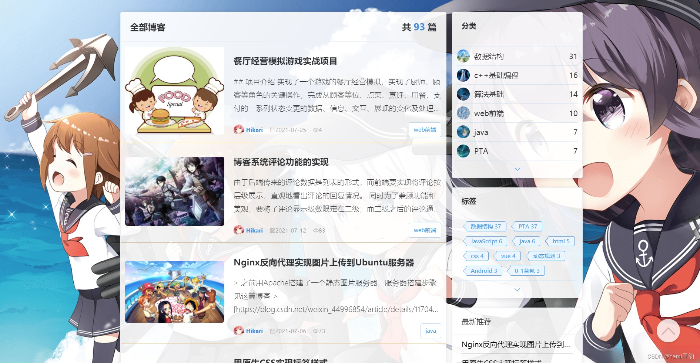Click the view-count eye icon showing 73

point(316,331)
